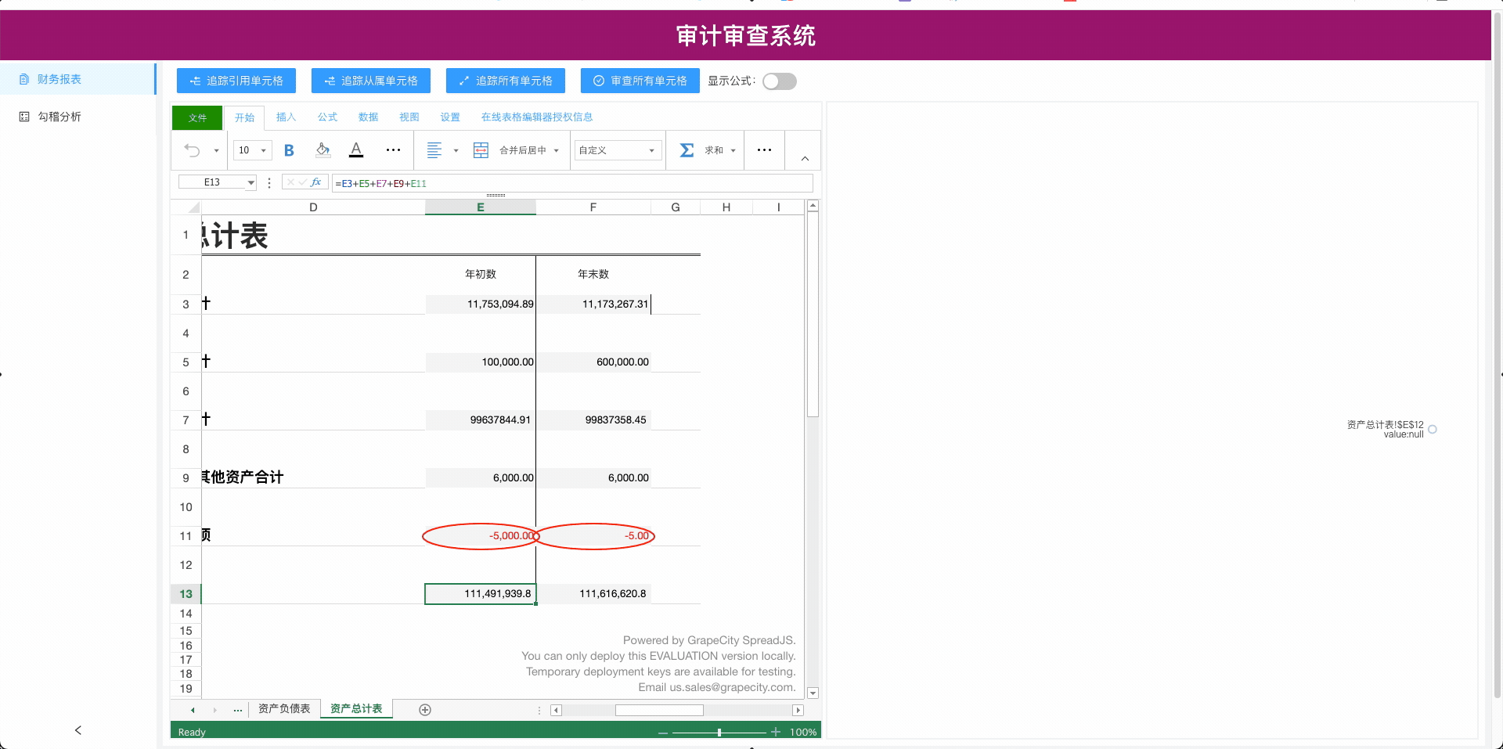The image size is (1503, 749).
Task: Open the 在线表格编辑器授权信息 tab
Action: point(537,117)
